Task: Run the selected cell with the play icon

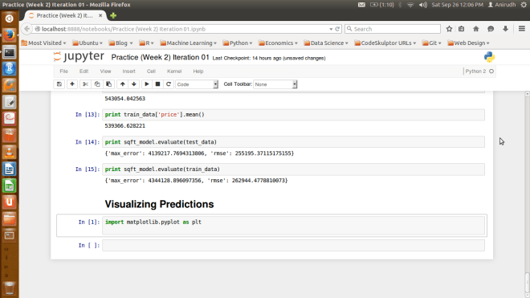Action: point(147,84)
